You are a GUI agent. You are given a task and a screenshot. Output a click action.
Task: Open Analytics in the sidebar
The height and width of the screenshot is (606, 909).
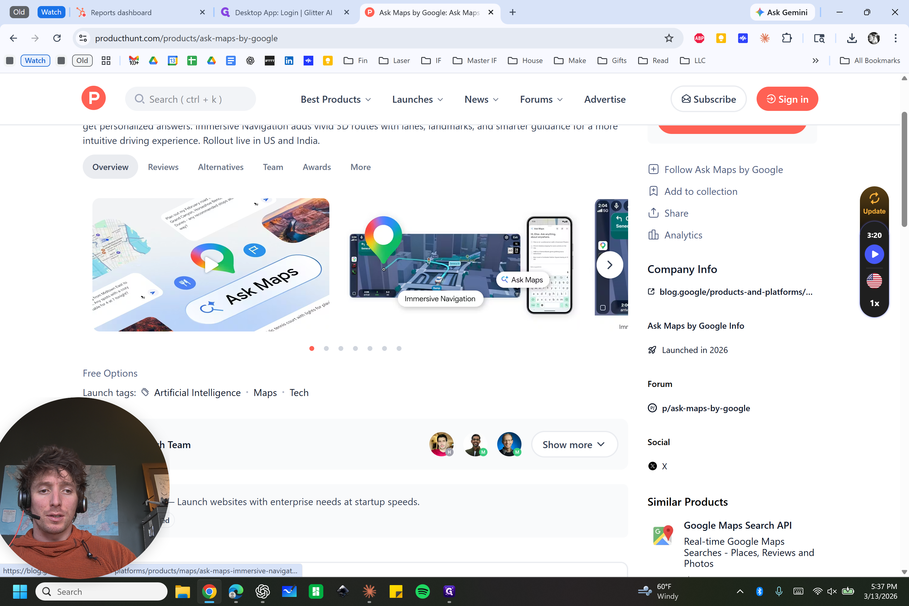coord(683,235)
